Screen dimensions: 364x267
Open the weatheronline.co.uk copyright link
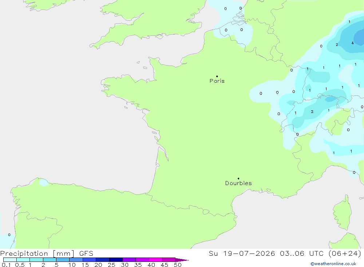(x=333, y=264)
